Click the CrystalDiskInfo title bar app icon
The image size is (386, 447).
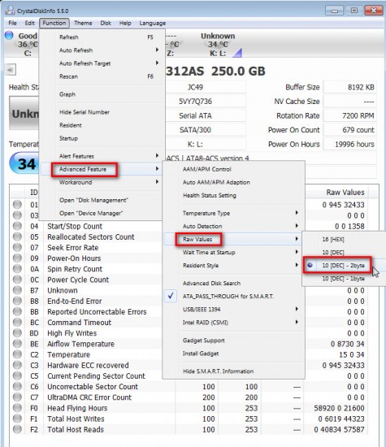point(10,11)
